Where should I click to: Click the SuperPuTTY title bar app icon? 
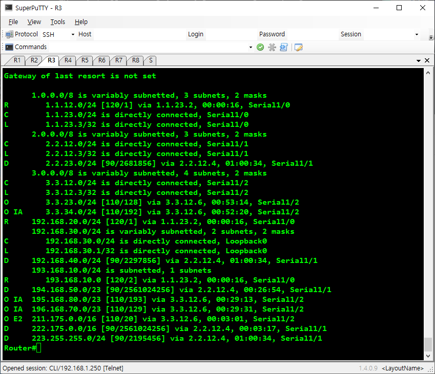coord(9,8)
